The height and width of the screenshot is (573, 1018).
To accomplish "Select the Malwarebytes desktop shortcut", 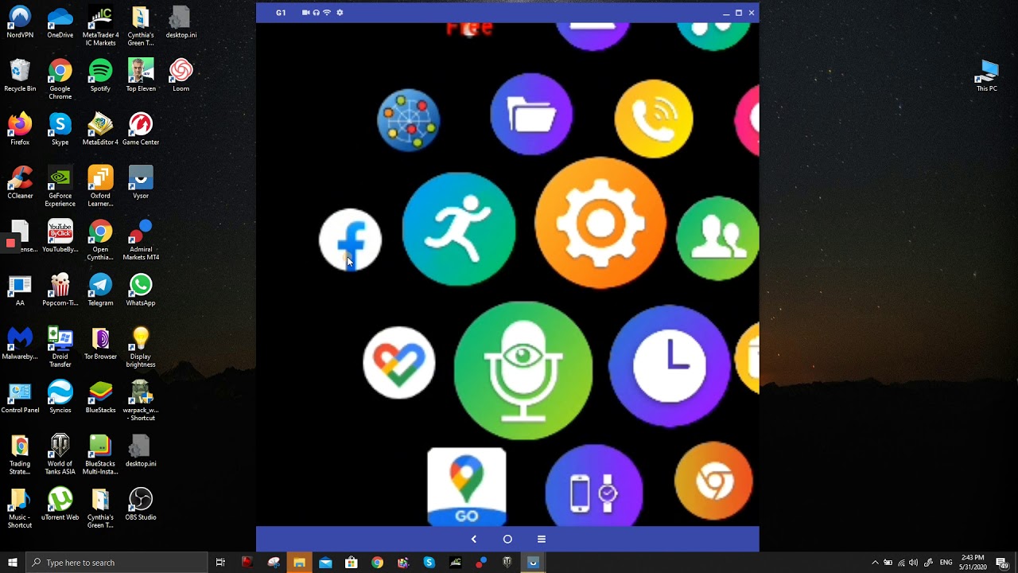I will pos(20,344).
